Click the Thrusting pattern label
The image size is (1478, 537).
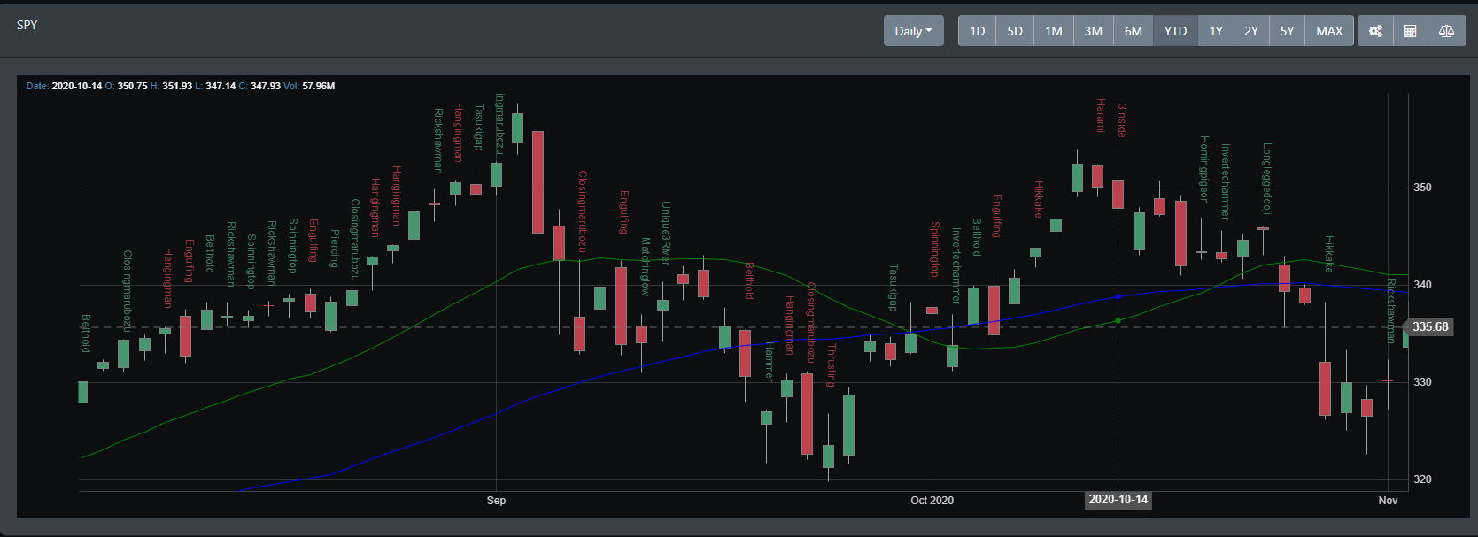point(831,366)
